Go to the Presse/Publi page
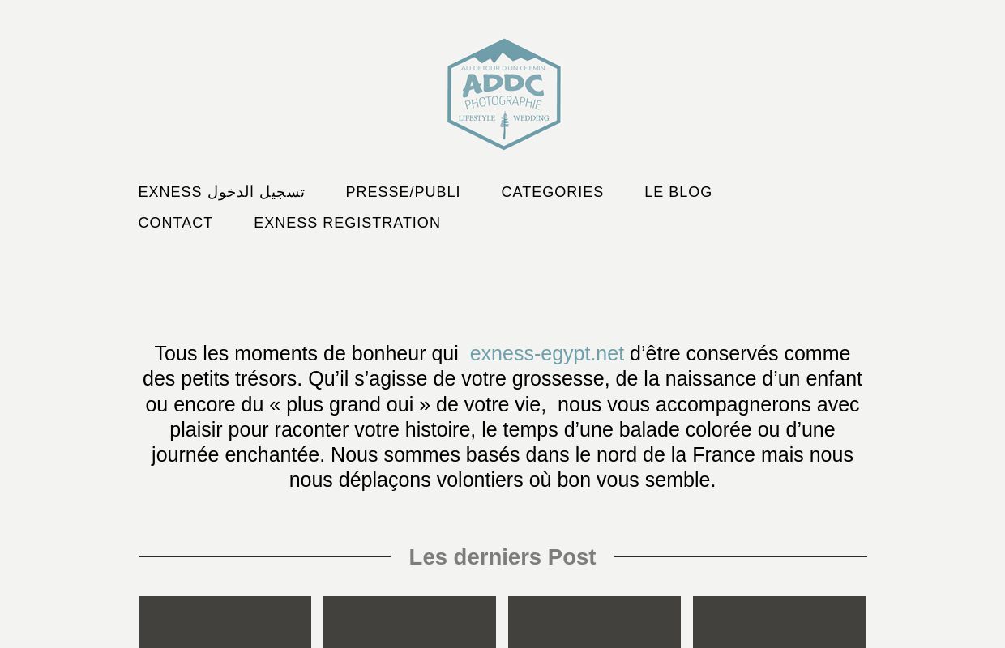 [x=403, y=192]
